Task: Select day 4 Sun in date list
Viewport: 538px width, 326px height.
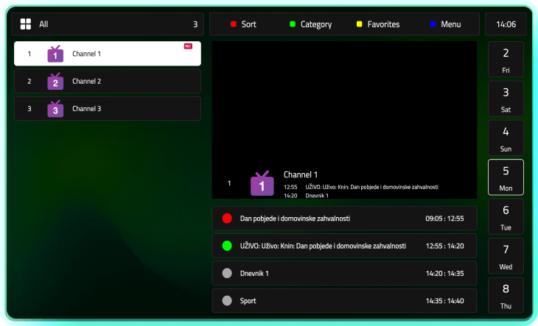Action: [x=506, y=138]
